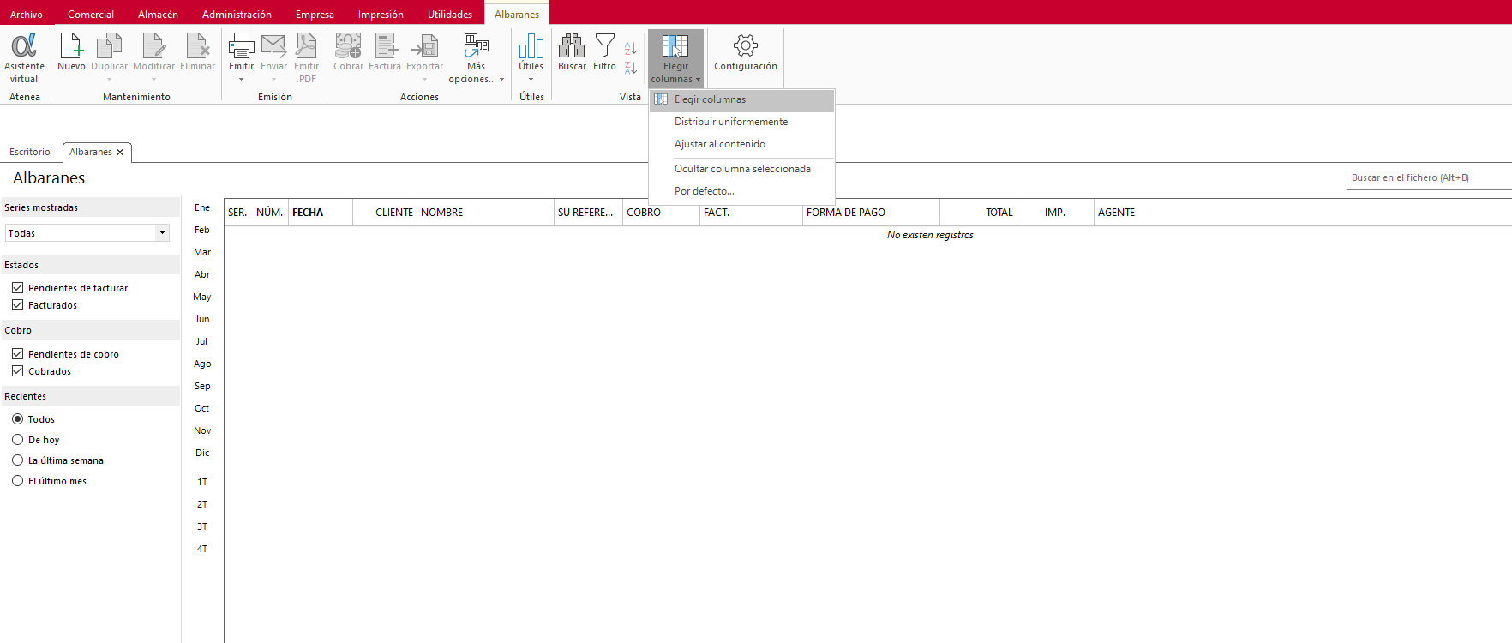
Task: Open the Comercial ribbon tab
Action: point(91,14)
